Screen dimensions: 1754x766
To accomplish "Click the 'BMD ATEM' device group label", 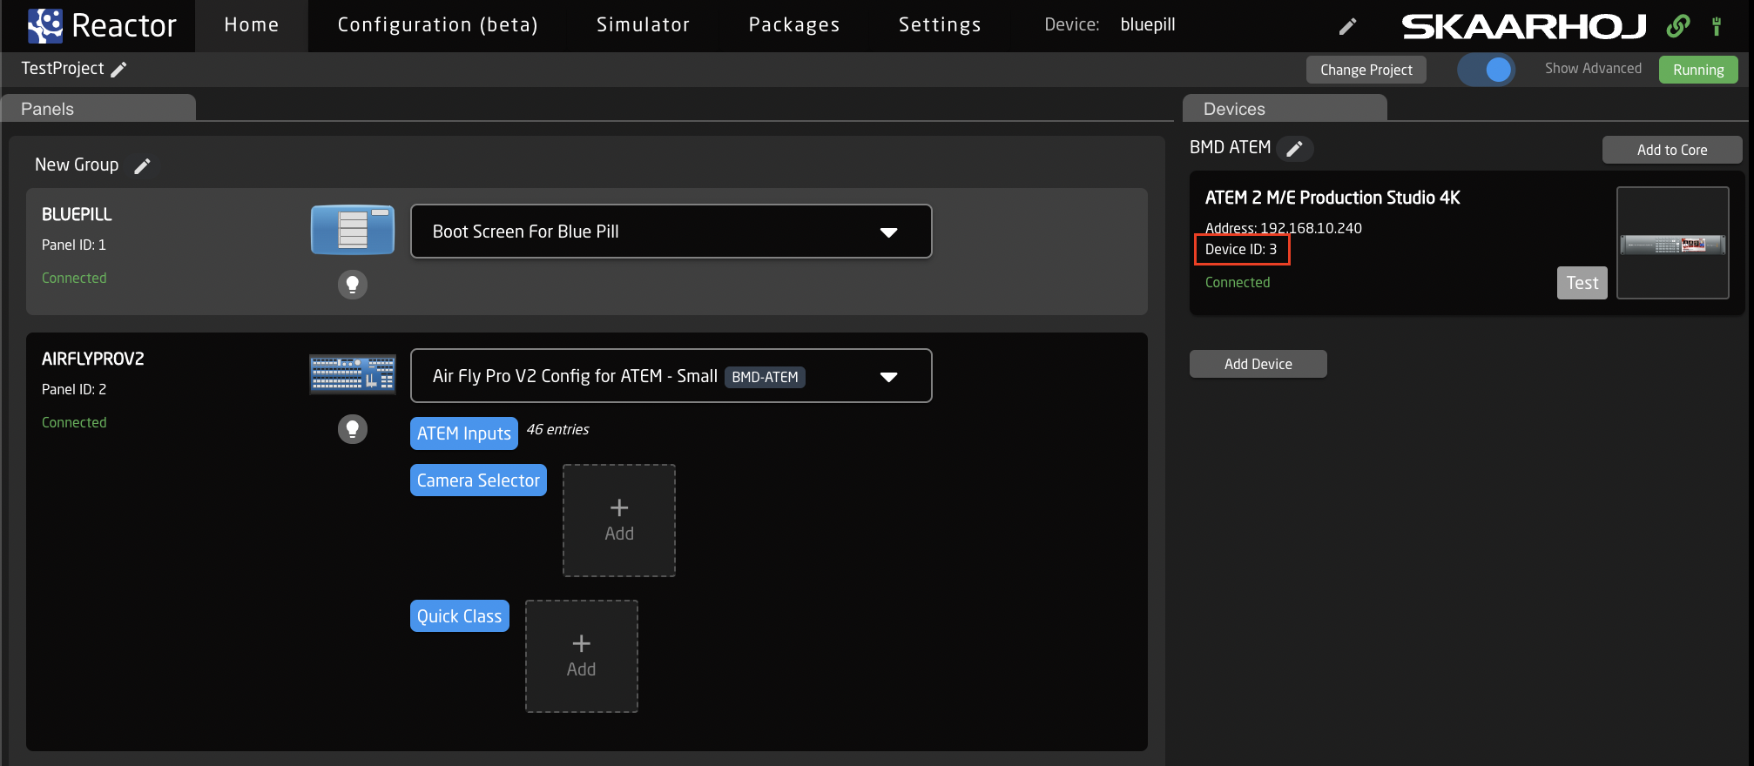I will (x=1230, y=148).
